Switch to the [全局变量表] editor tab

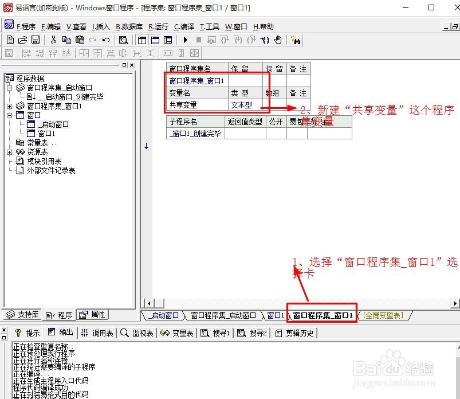[383, 316]
